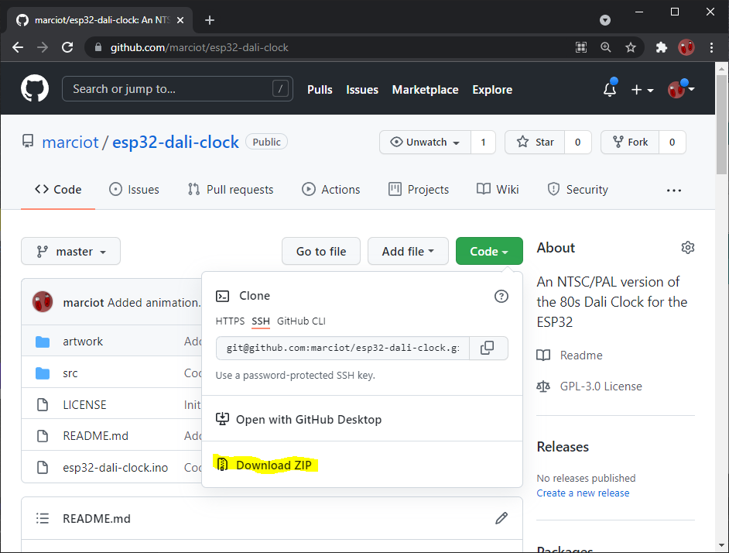
Task: Click the GitHub octocat logo
Action: coord(34,88)
